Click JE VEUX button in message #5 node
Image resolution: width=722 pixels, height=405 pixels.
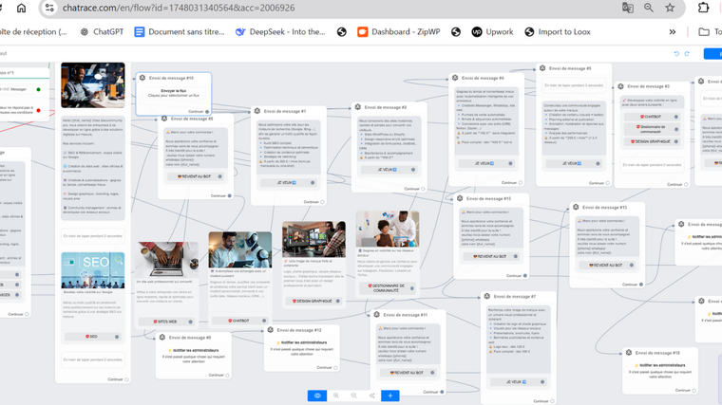[x=574, y=163]
